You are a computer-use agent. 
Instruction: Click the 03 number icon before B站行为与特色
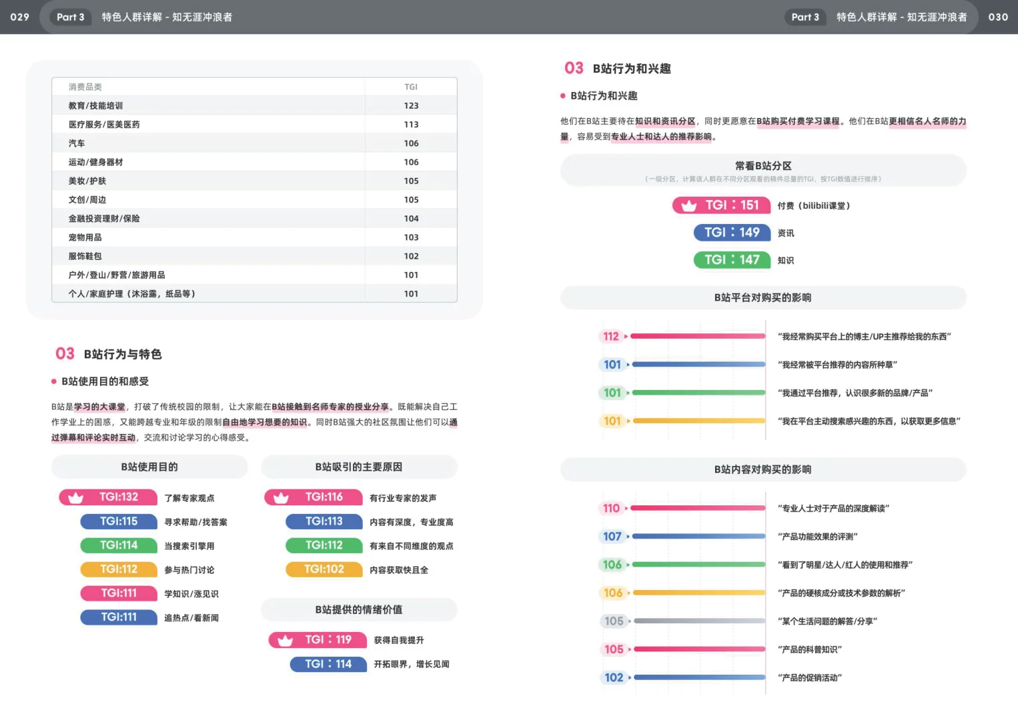[x=65, y=354]
